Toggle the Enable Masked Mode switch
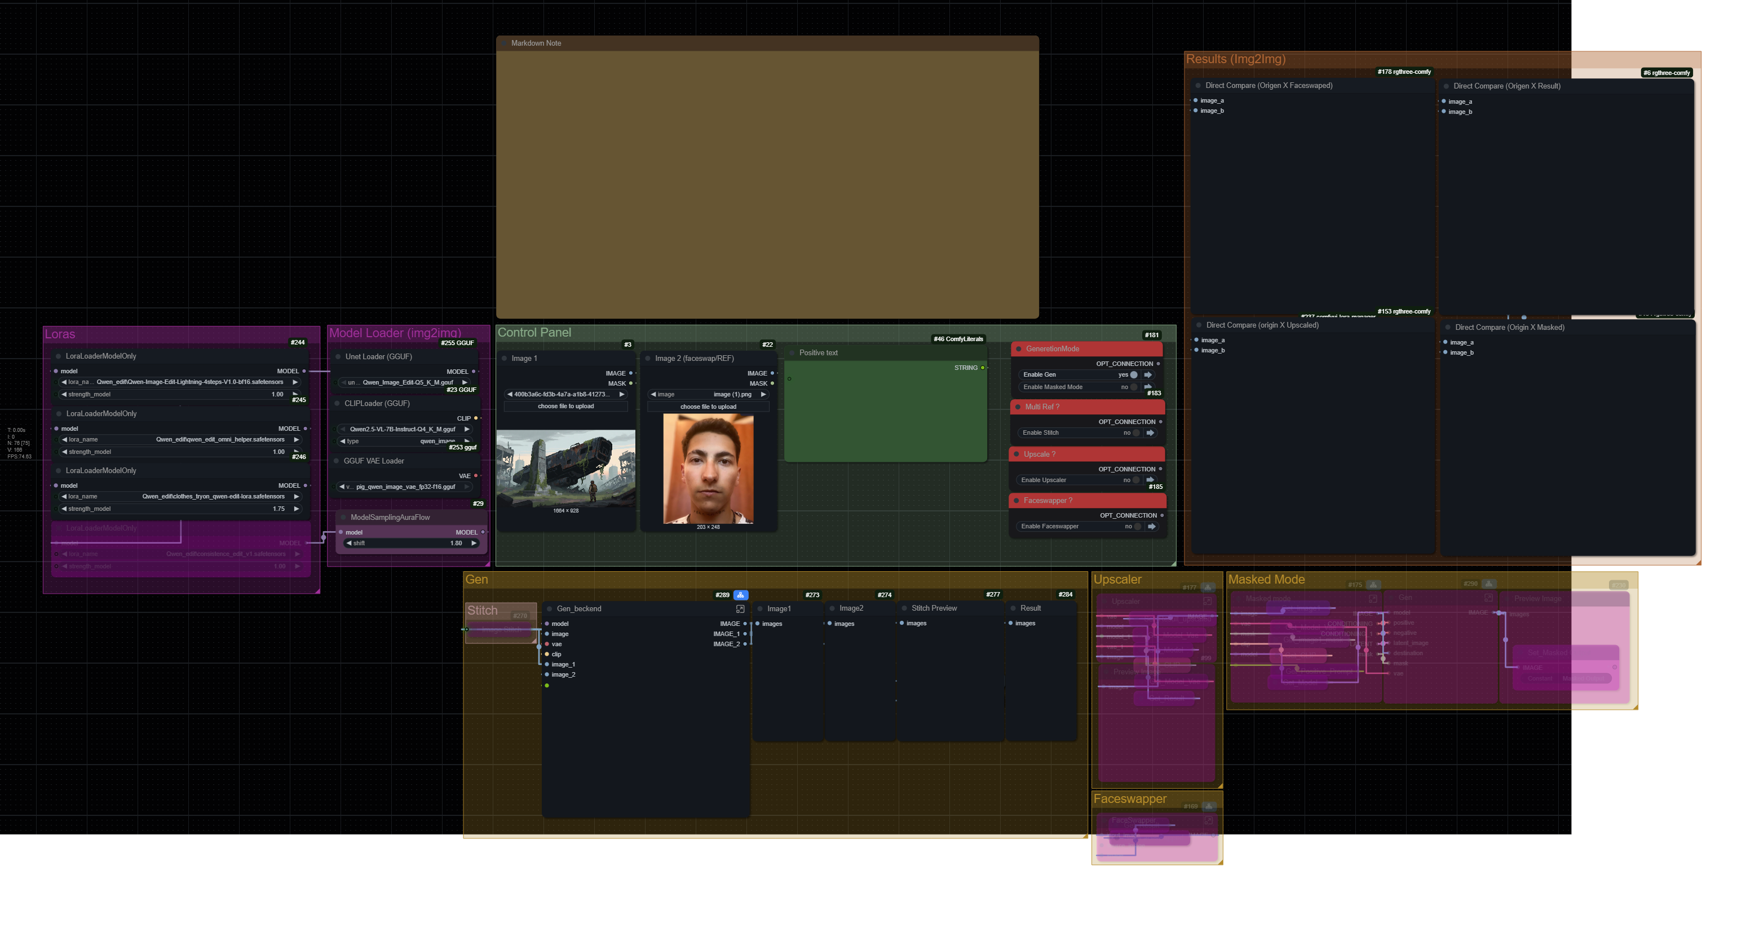Screen dimensions: 1746x927 point(1134,387)
